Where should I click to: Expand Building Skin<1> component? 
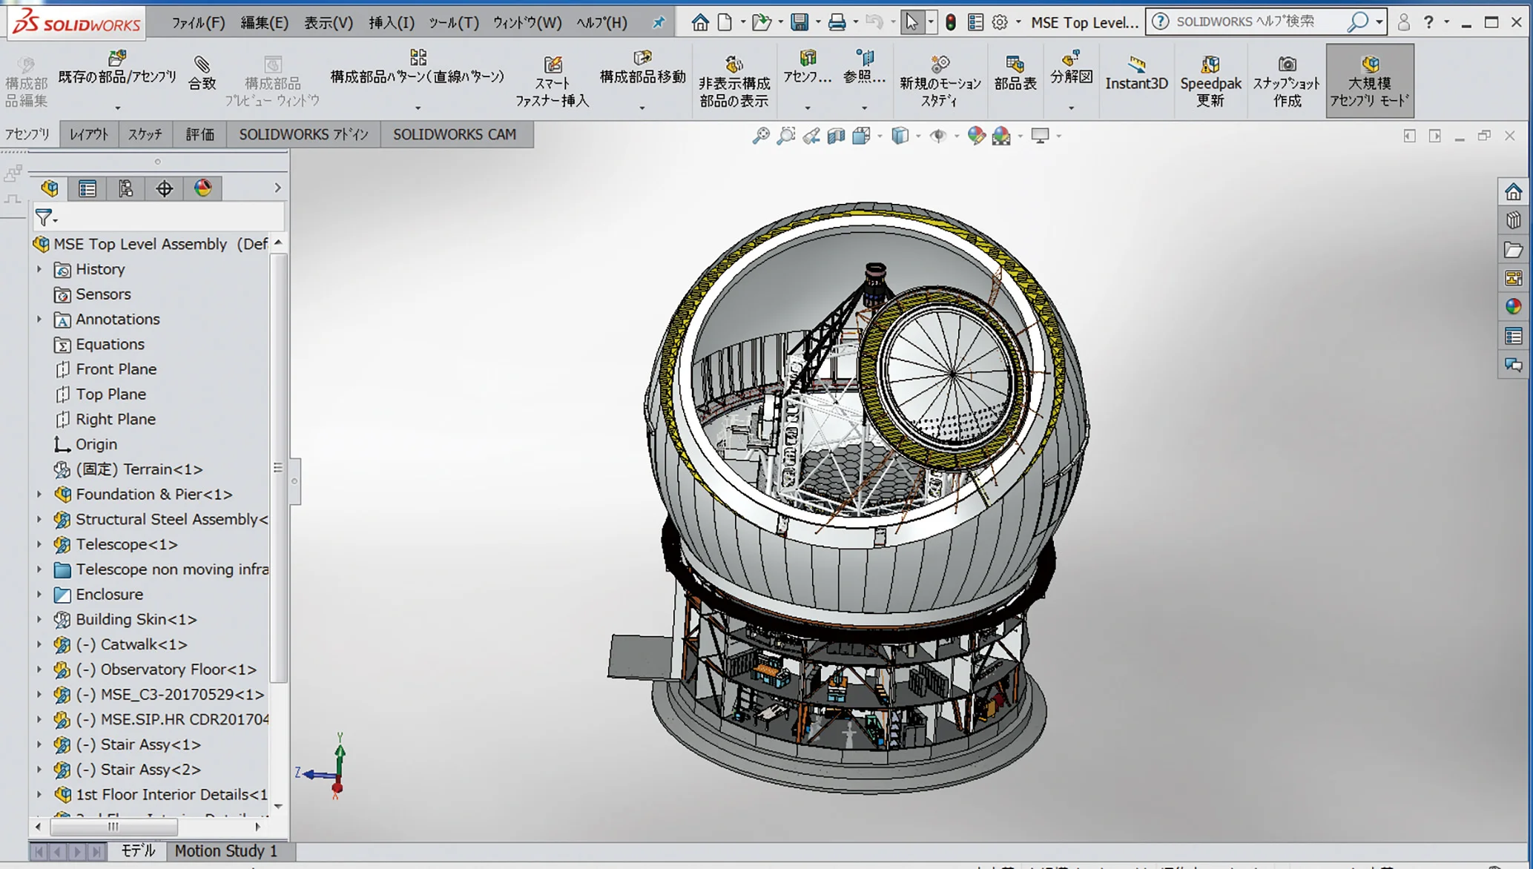coord(39,619)
